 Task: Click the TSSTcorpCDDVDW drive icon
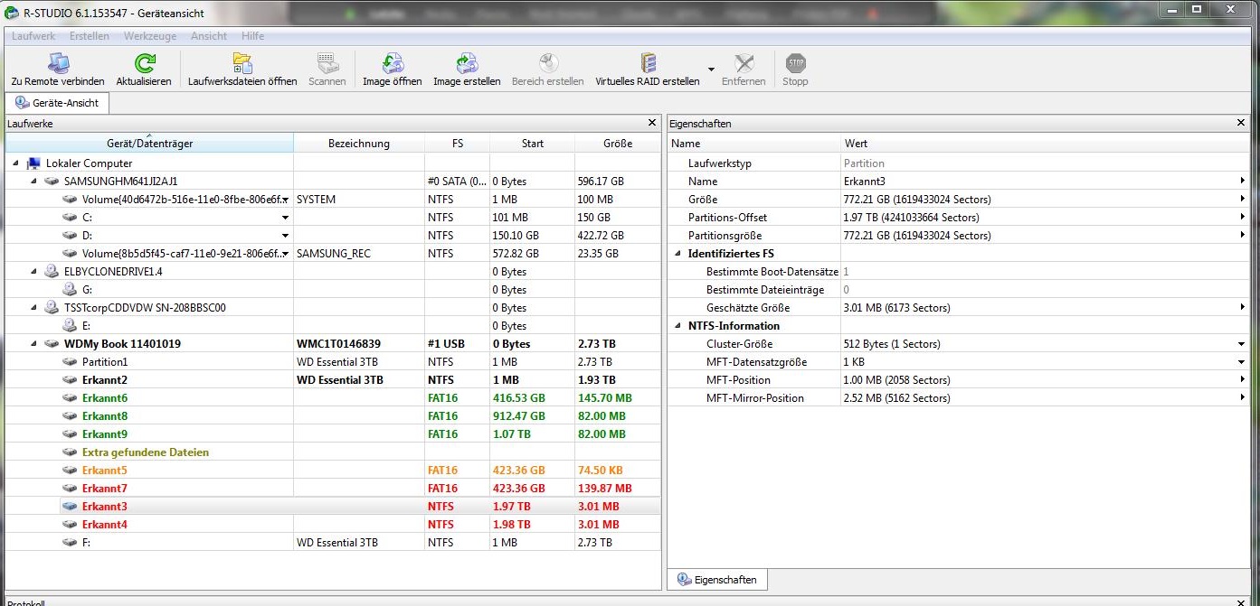[52, 308]
